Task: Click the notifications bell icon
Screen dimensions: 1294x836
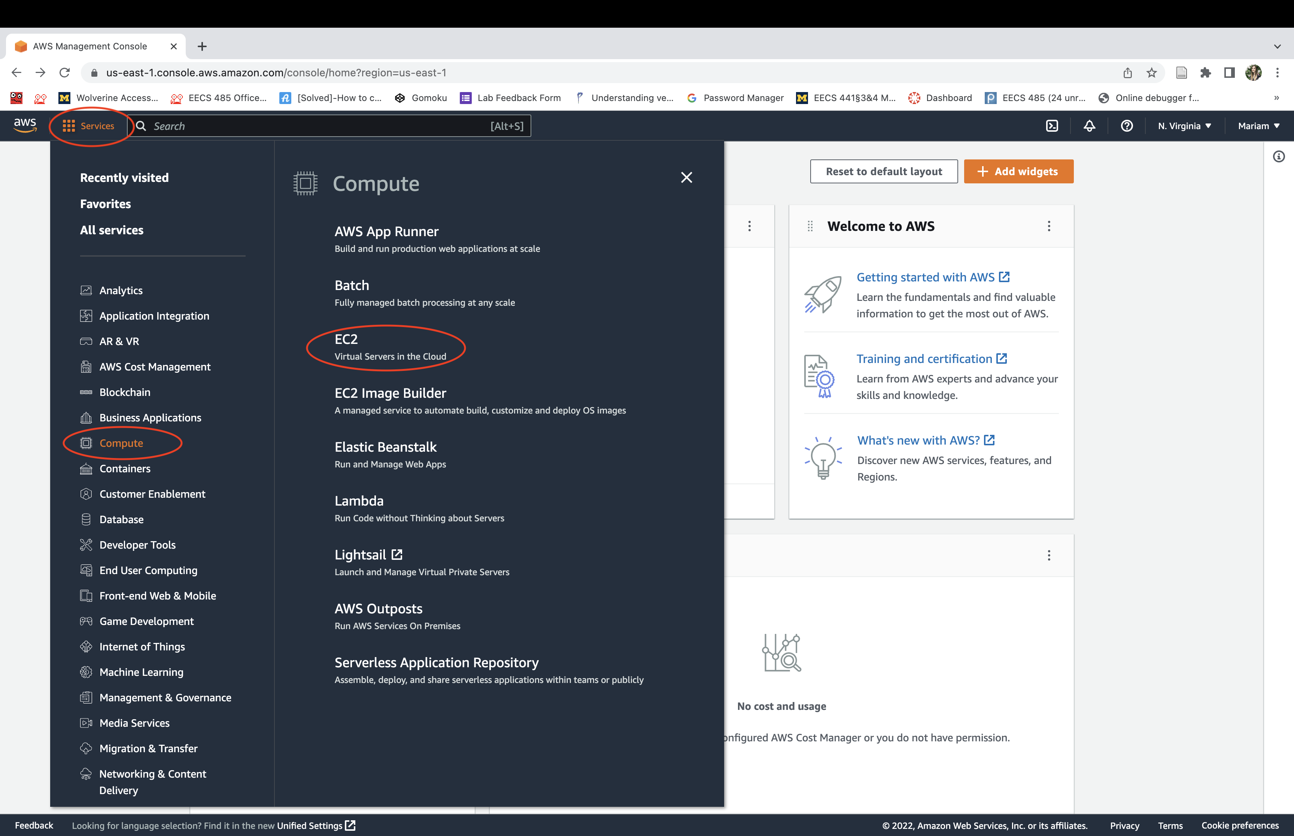Action: [x=1089, y=126]
